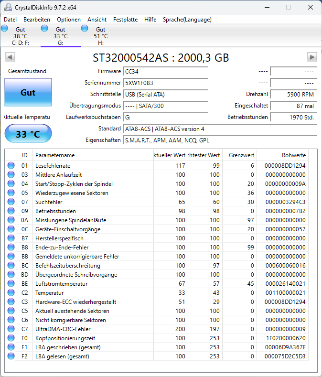
Task: Click status icon of C2 Temperatur
Action: tap(11, 292)
